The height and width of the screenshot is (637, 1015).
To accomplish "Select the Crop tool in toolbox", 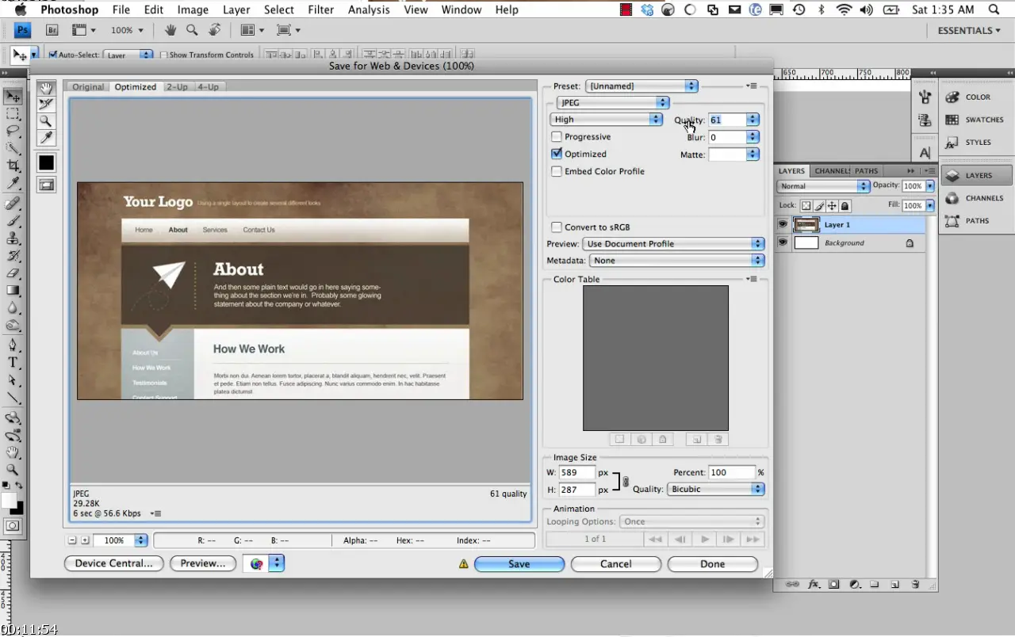I will pos(13,166).
